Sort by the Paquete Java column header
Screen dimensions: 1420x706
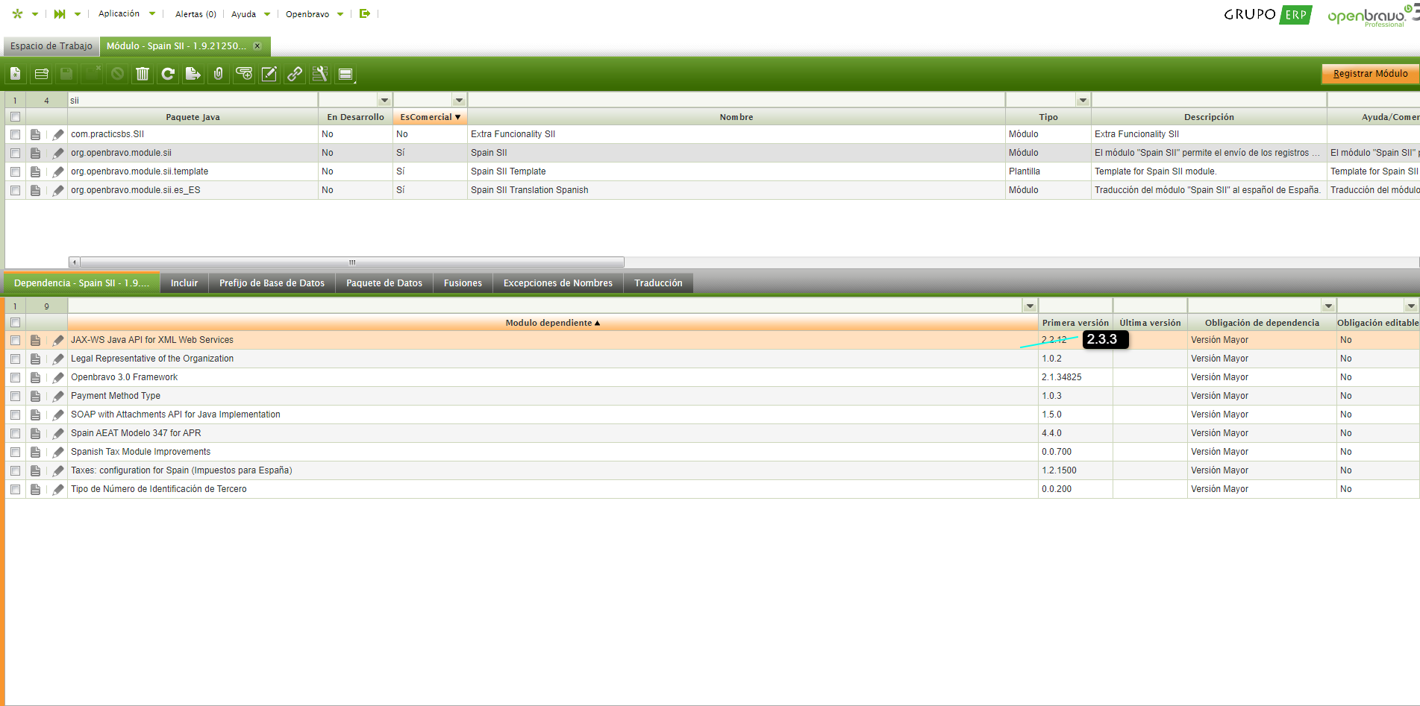193,117
